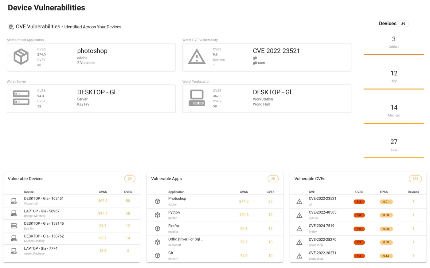Image resolution: width=430 pixels, height=268 pixels.
Task: Open device DESKTOP - Gla - 150762
Action: pos(72,238)
